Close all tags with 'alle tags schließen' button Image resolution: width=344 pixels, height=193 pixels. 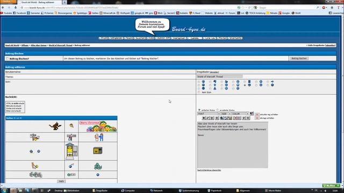tap(257, 118)
